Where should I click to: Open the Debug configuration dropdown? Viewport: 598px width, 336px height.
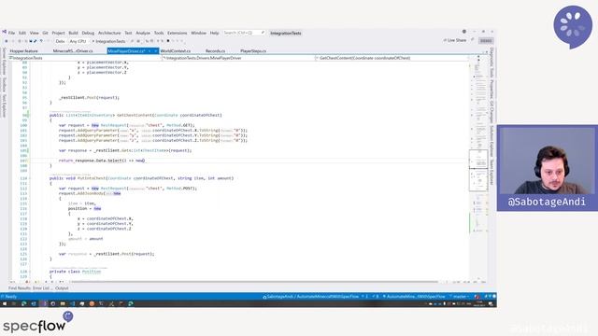pos(60,41)
